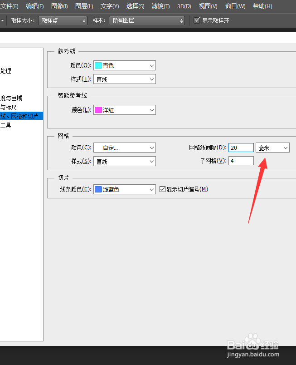Open the grid 样式(S) 直线 dropdown
The image size is (296, 365).
point(125,161)
